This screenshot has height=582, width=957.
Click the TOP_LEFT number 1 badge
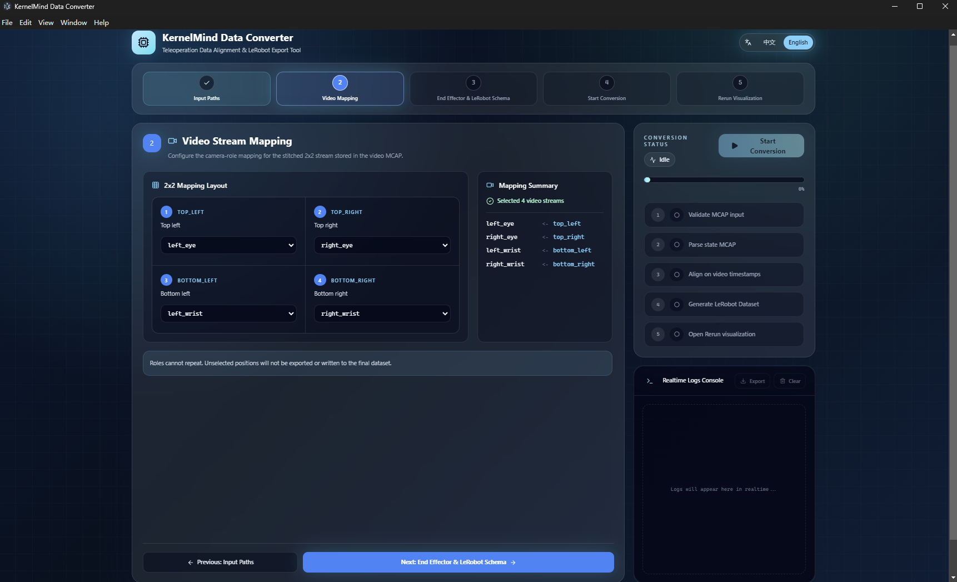(x=166, y=212)
